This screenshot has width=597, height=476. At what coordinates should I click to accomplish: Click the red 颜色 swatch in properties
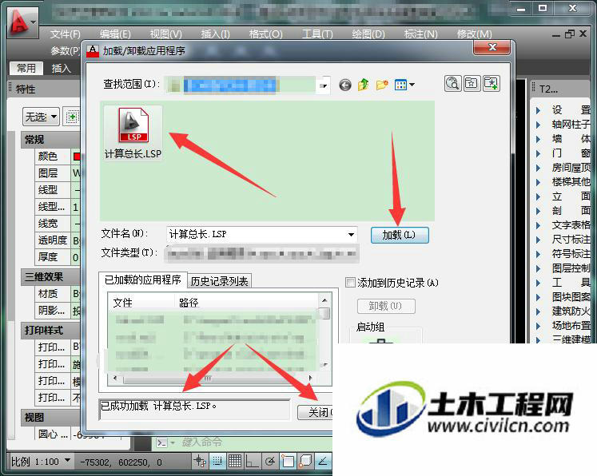click(77, 157)
